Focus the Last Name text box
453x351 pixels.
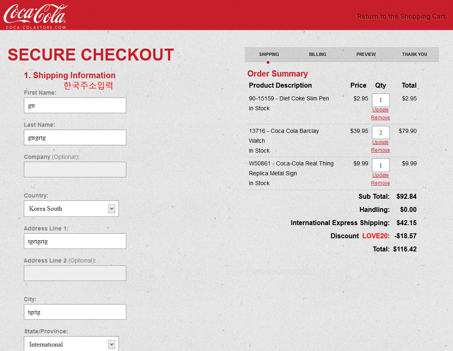(x=75, y=137)
